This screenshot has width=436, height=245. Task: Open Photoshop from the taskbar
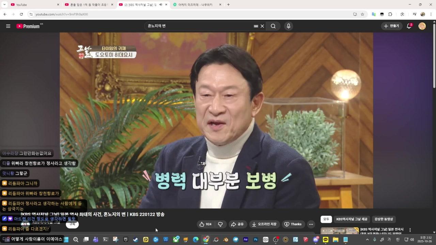click(255, 240)
